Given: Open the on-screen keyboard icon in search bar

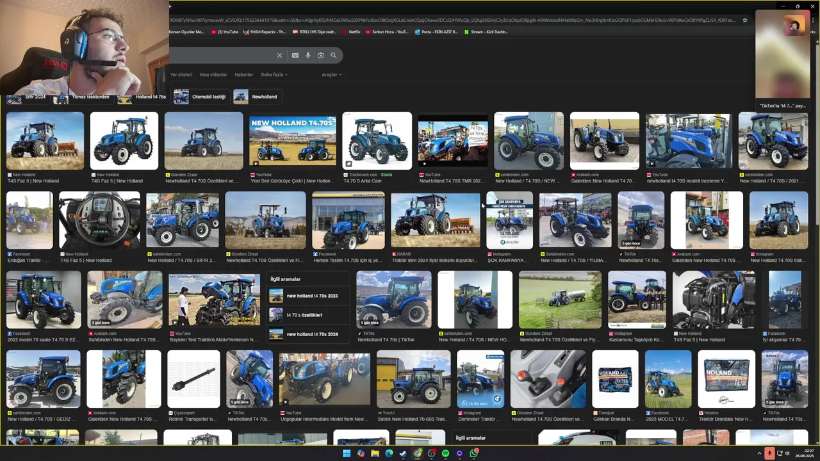Looking at the screenshot, I should 295,56.
